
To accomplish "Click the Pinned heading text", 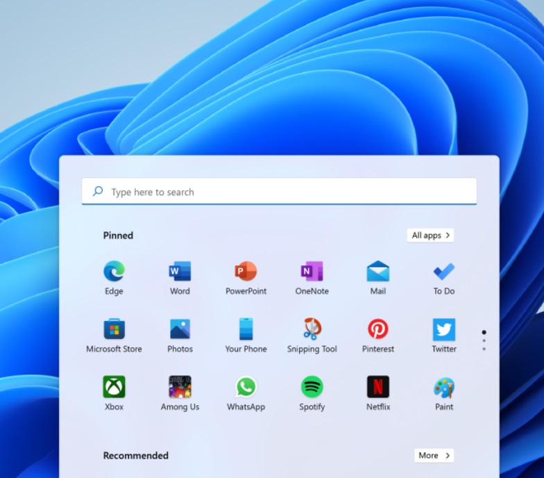I will pos(118,236).
